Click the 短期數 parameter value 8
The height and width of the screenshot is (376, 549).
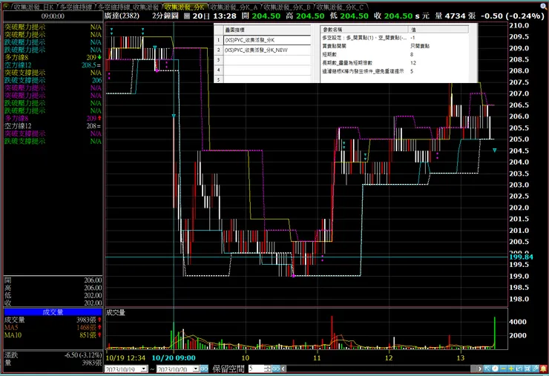[412, 54]
